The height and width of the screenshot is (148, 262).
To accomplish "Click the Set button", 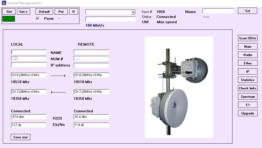I will coord(247,11).
